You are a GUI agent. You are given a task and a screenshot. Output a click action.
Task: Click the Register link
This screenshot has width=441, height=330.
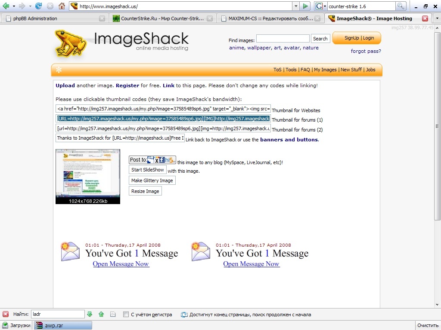[x=127, y=86]
